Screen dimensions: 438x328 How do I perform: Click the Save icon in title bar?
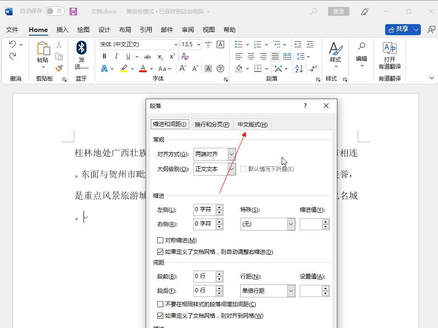pyautogui.click(x=73, y=12)
